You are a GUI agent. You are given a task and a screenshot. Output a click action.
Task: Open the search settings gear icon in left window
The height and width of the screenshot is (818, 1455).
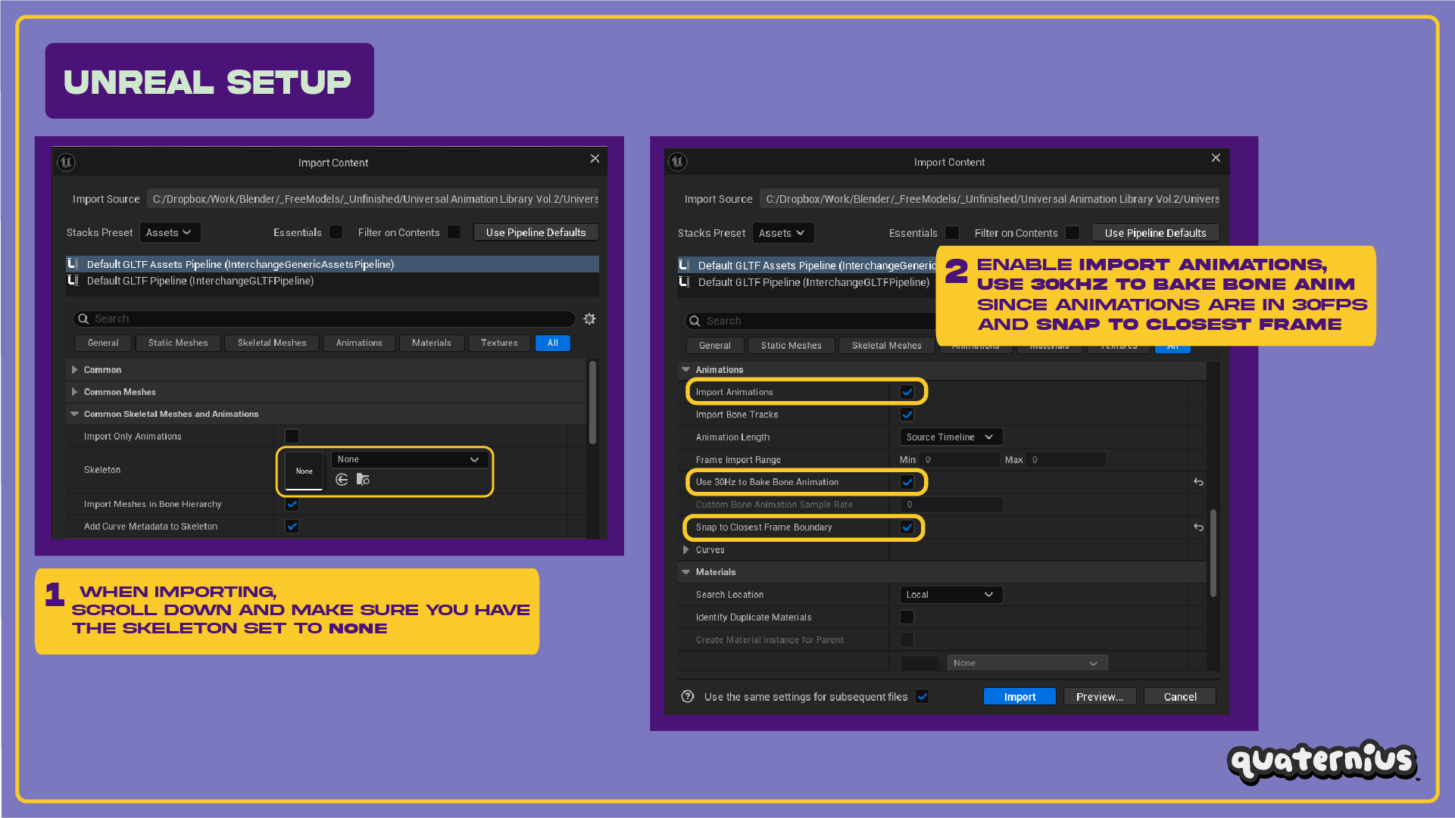(x=589, y=319)
